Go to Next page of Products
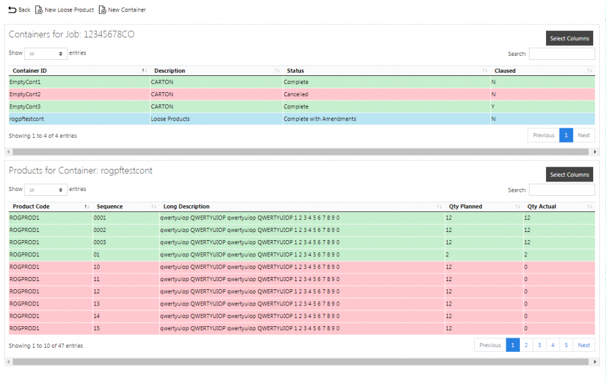The image size is (606, 382). [x=584, y=345]
